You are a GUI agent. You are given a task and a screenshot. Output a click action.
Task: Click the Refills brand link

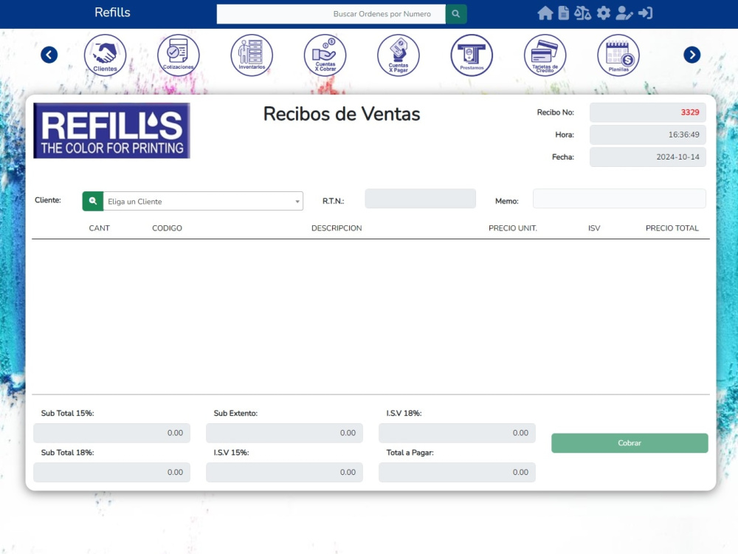(112, 13)
